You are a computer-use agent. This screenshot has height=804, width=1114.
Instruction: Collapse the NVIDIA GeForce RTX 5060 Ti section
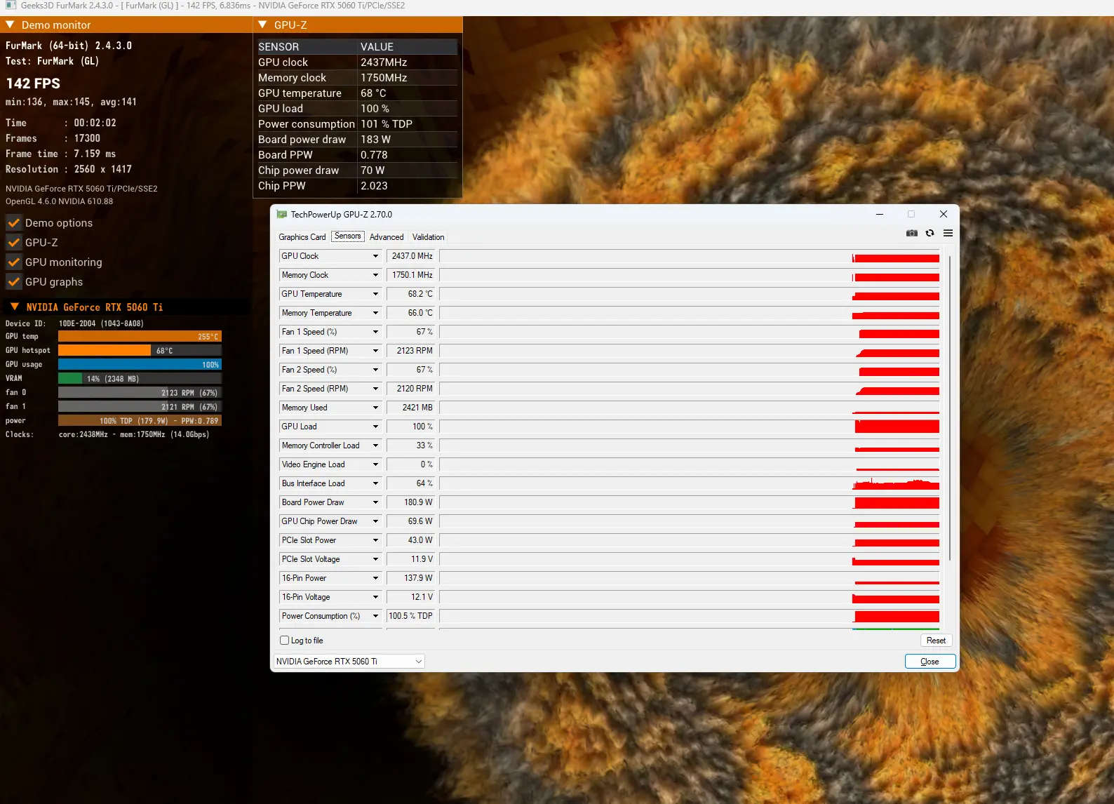pyautogui.click(x=15, y=307)
